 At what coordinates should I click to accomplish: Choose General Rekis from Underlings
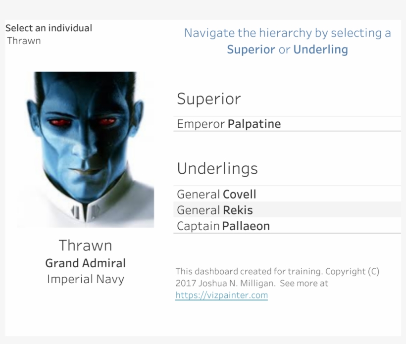pos(215,210)
